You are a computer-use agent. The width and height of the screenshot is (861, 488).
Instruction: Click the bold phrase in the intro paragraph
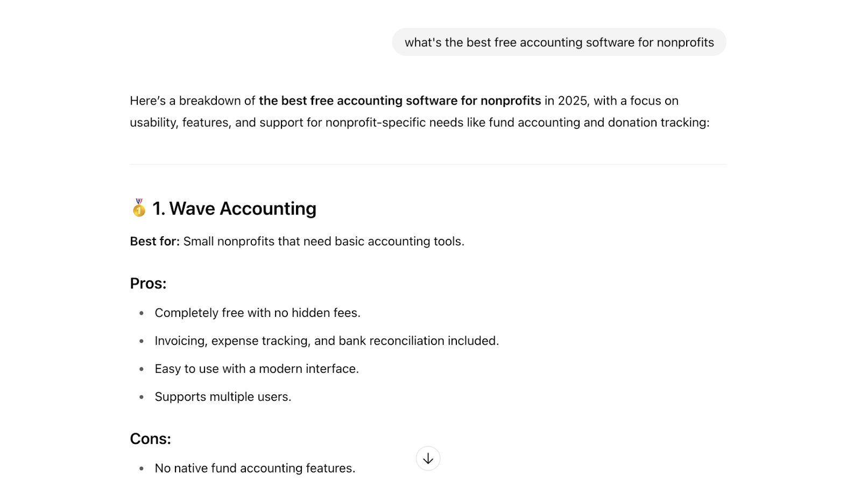tap(399, 101)
